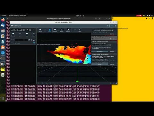Open Ubuntu Software from the dock

[x=3, y=47]
